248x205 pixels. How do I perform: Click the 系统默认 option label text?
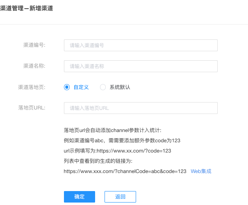pos(120,87)
